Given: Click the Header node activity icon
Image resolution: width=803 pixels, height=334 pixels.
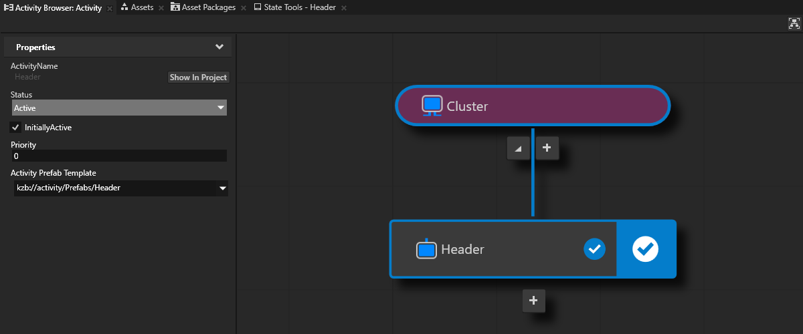Looking at the screenshot, I should pyautogui.click(x=426, y=249).
